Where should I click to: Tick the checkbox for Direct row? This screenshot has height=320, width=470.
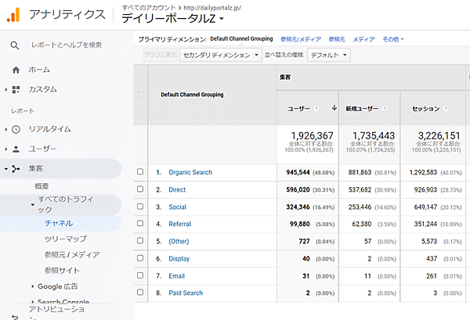click(140, 189)
